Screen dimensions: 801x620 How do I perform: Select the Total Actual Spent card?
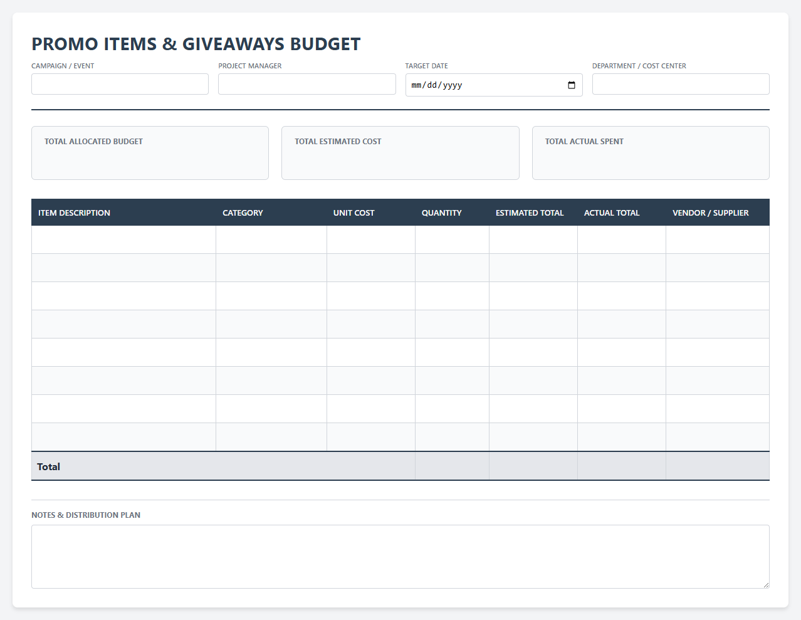651,153
